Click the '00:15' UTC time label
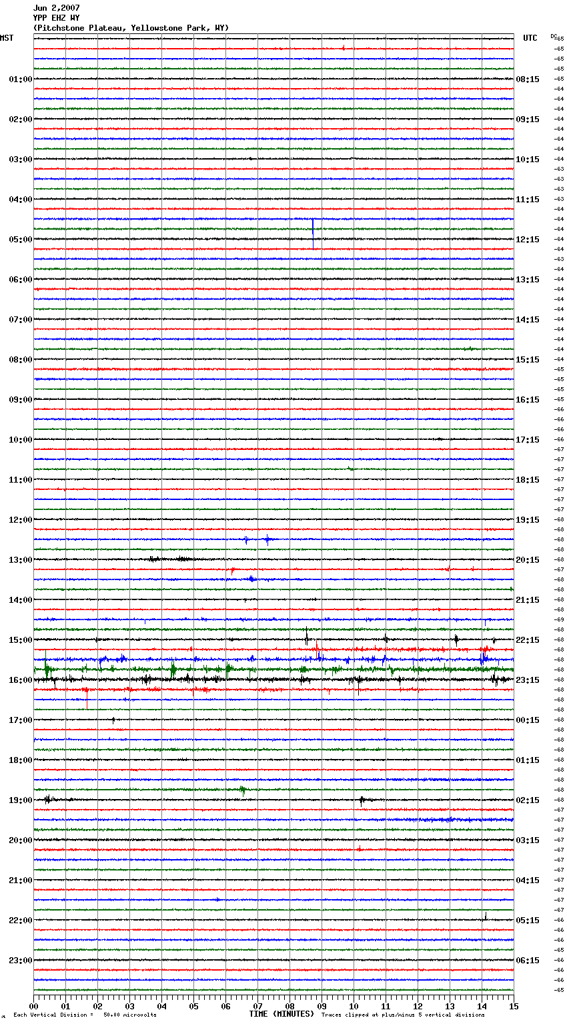The width and height of the screenshot is (567, 1024). [x=528, y=720]
